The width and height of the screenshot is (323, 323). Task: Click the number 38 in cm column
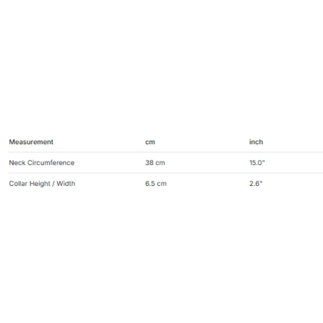(x=149, y=163)
